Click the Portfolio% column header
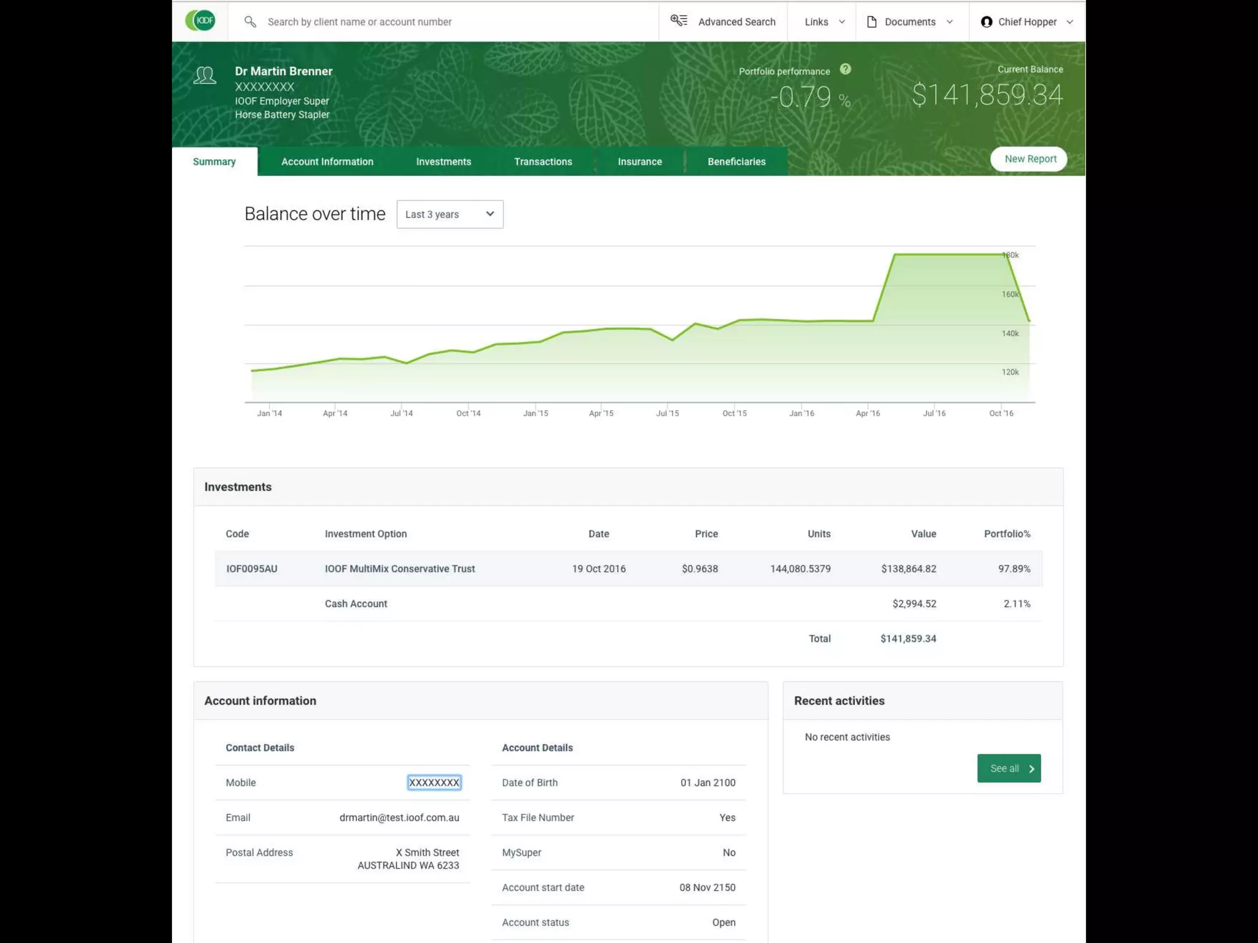The height and width of the screenshot is (943, 1258). coord(1007,534)
